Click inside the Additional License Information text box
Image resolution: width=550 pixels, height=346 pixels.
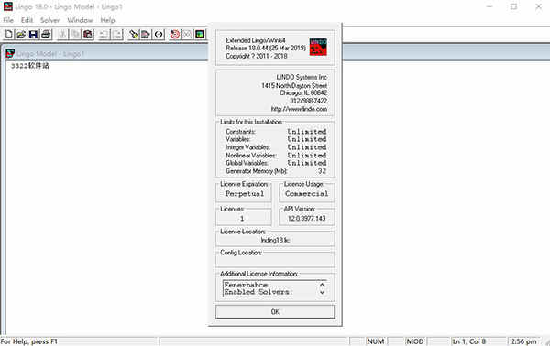click(275, 288)
